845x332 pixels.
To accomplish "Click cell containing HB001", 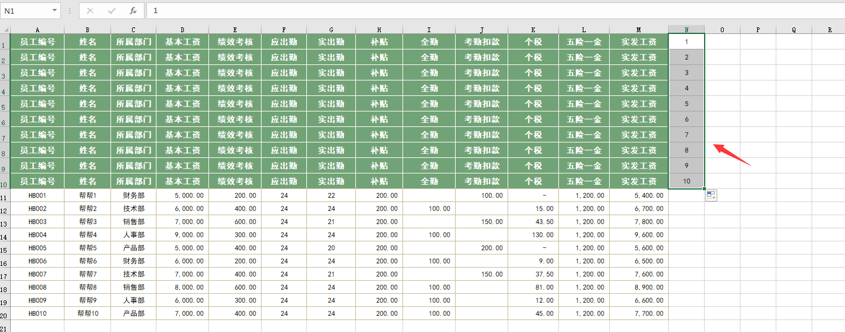I will point(38,196).
